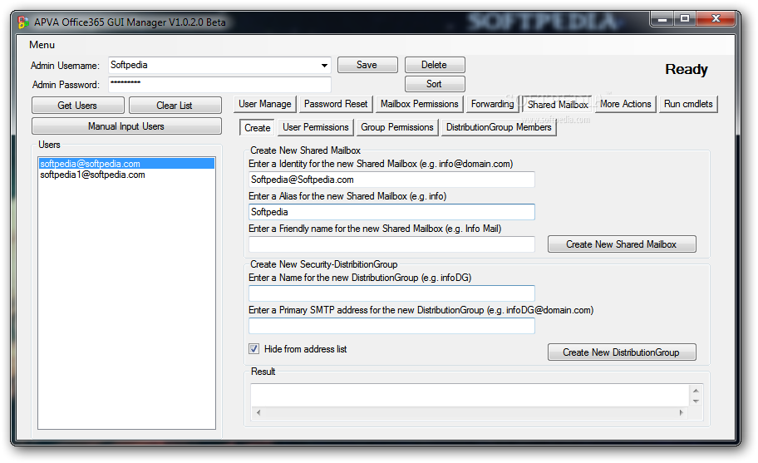Open User Permissions sub-tab
Image resolution: width=758 pixels, height=463 pixels.
tap(316, 127)
